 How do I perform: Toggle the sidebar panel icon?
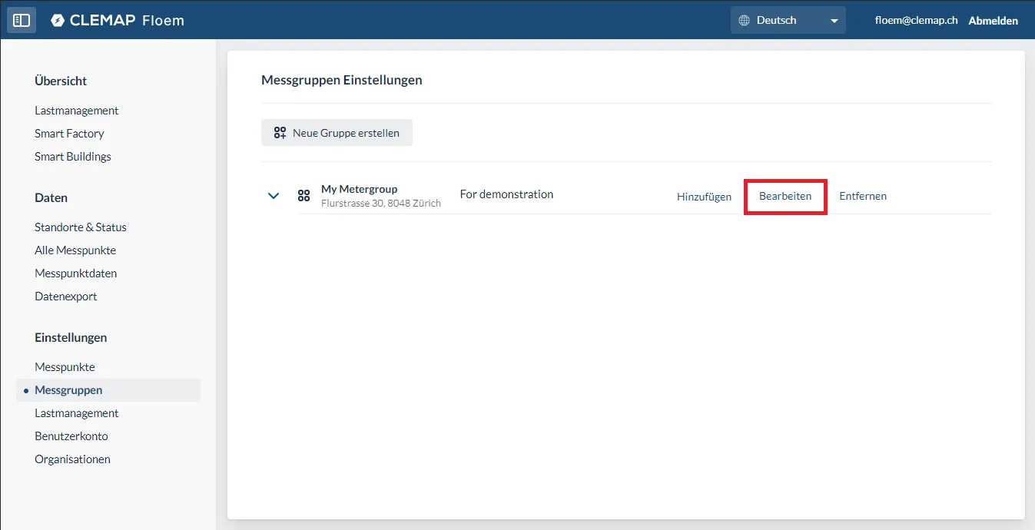click(22, 21)
